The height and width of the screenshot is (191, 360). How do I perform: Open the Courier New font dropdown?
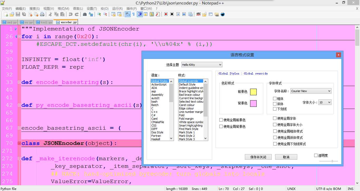pos(311,91)
